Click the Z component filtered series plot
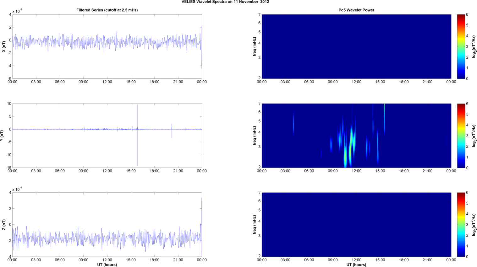 pyautogui.click(x=107, y=225)
